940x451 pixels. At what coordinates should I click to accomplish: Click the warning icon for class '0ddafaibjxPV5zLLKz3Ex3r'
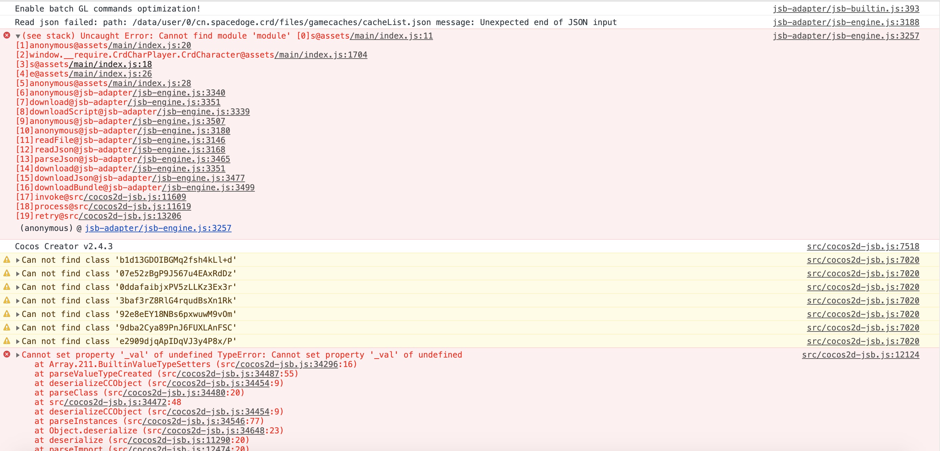click(6, 286)
